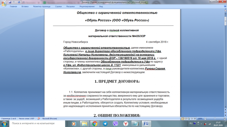Select the Word taskbar button

(146, 124)
